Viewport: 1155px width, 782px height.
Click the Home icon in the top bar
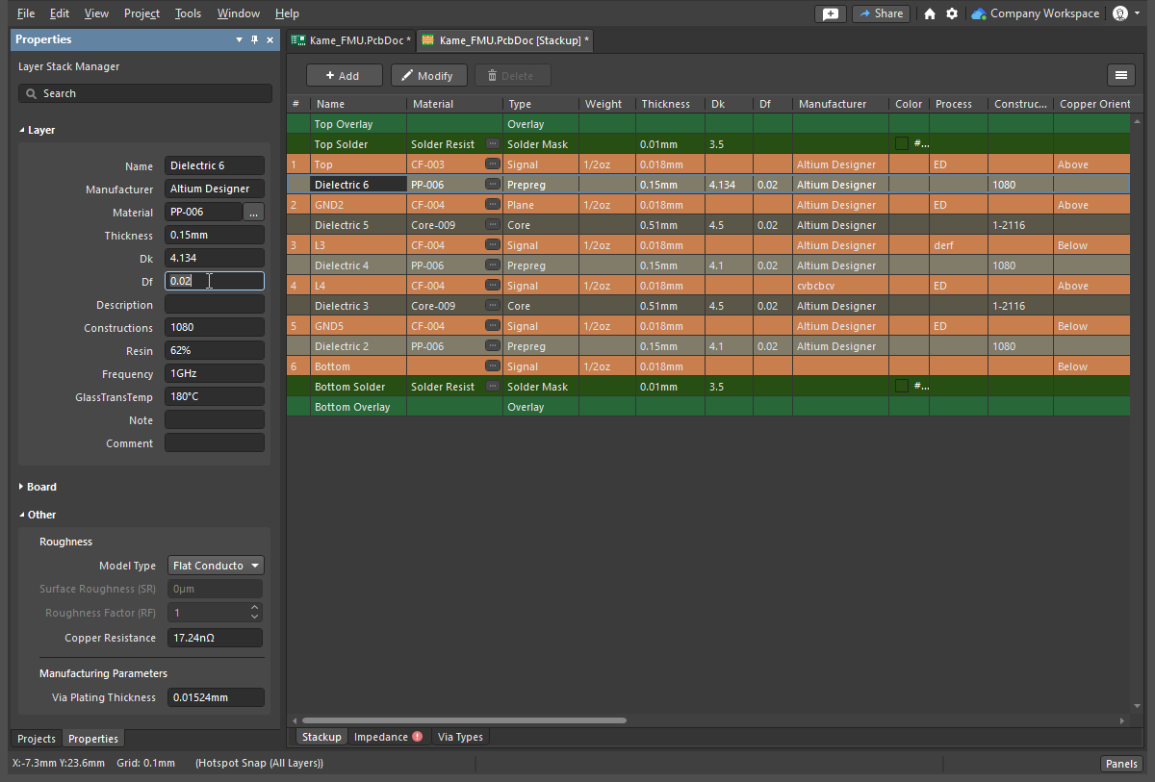click(x=930, y=13)
